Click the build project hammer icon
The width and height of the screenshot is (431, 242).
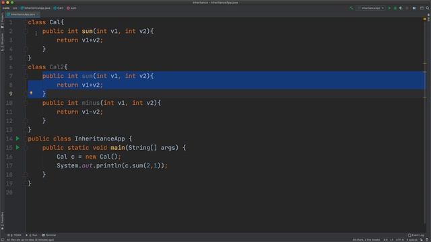click(x=352, y=8)
